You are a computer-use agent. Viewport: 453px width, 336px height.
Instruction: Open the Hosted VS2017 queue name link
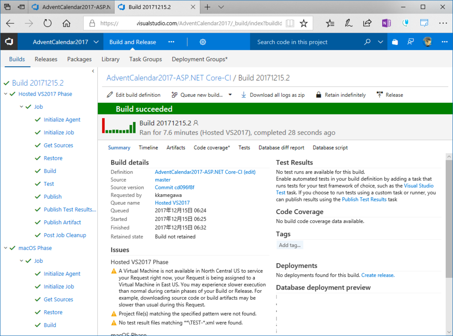pos(172,203)
